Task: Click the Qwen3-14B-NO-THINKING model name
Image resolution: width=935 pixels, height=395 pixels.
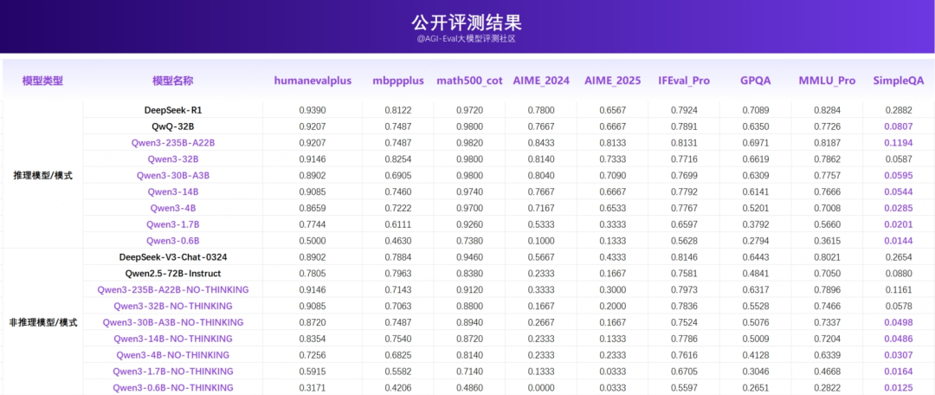Action: point(173,339)
